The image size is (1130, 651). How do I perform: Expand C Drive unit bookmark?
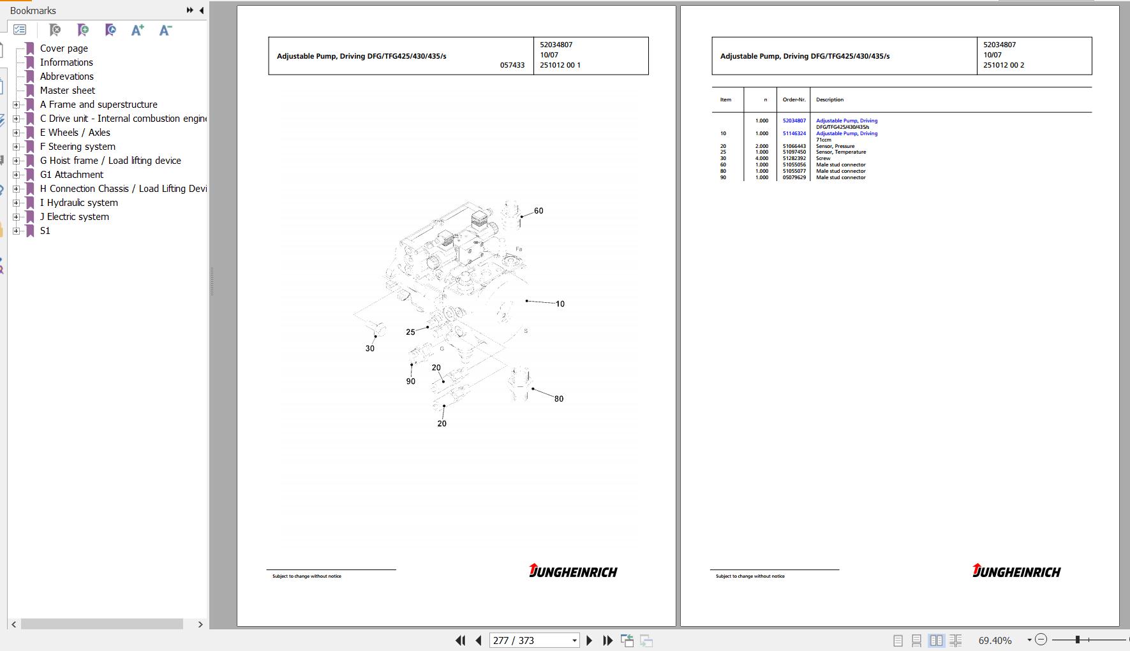pos(17,119)
